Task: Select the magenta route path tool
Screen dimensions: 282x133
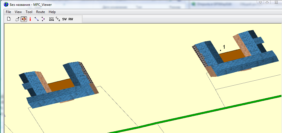Action: [43, 19]
